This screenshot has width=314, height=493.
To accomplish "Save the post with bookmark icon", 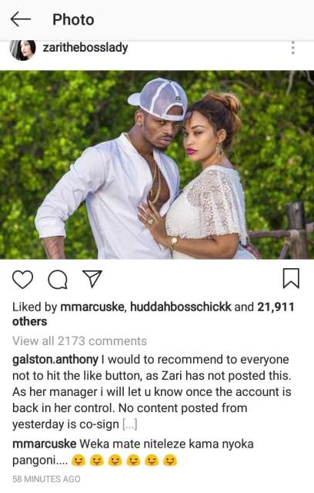I will 291,278.
